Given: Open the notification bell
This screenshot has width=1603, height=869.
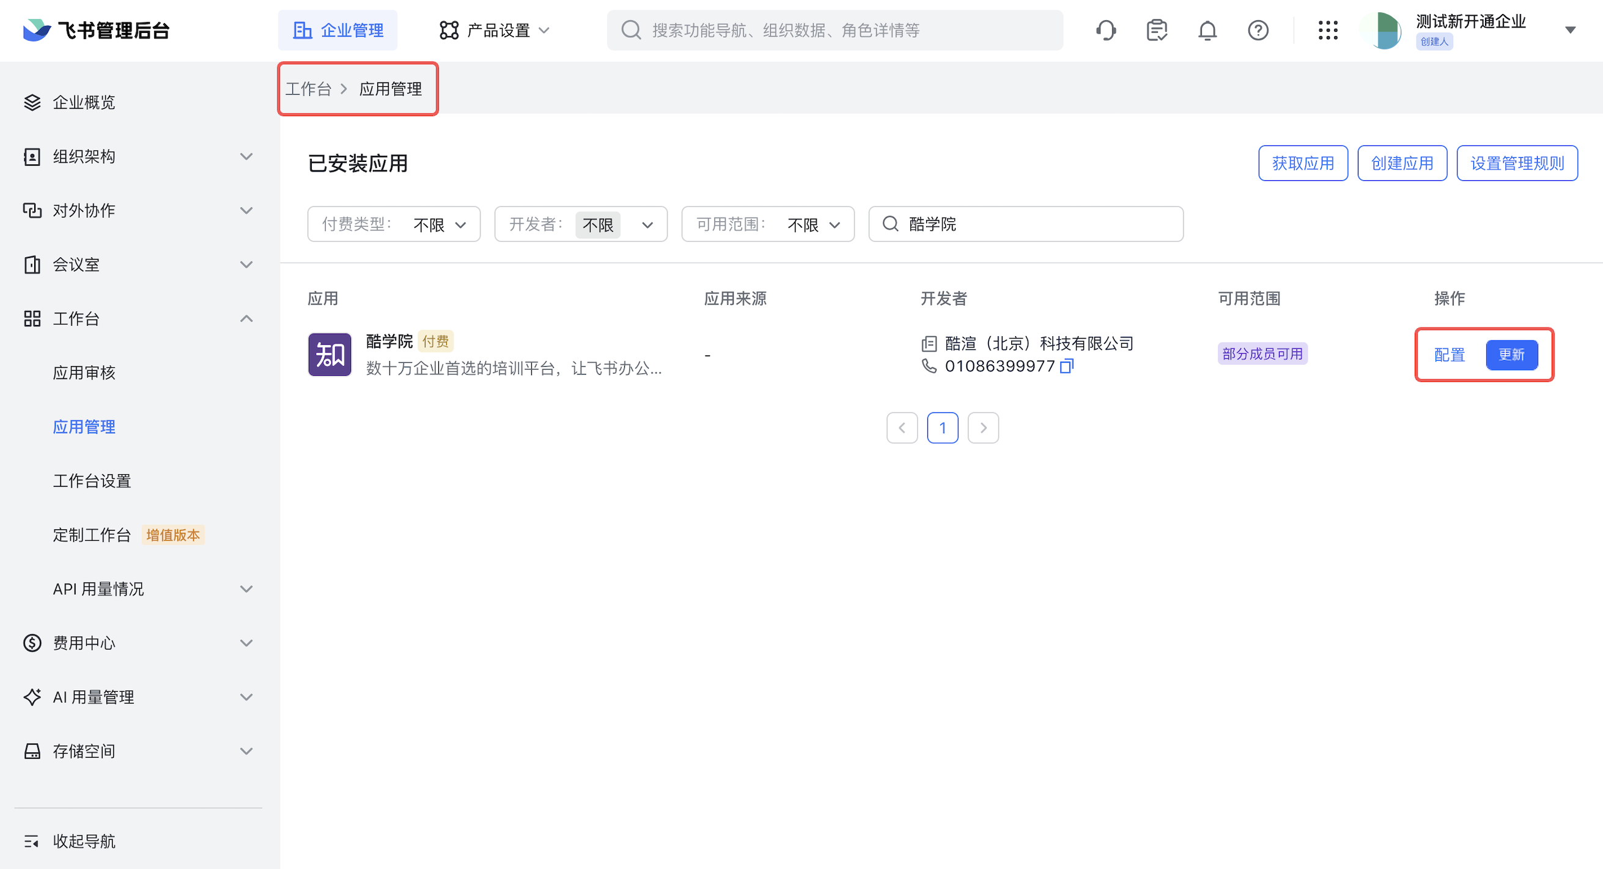Looking at the screenshot, I should pos(1207,30).
